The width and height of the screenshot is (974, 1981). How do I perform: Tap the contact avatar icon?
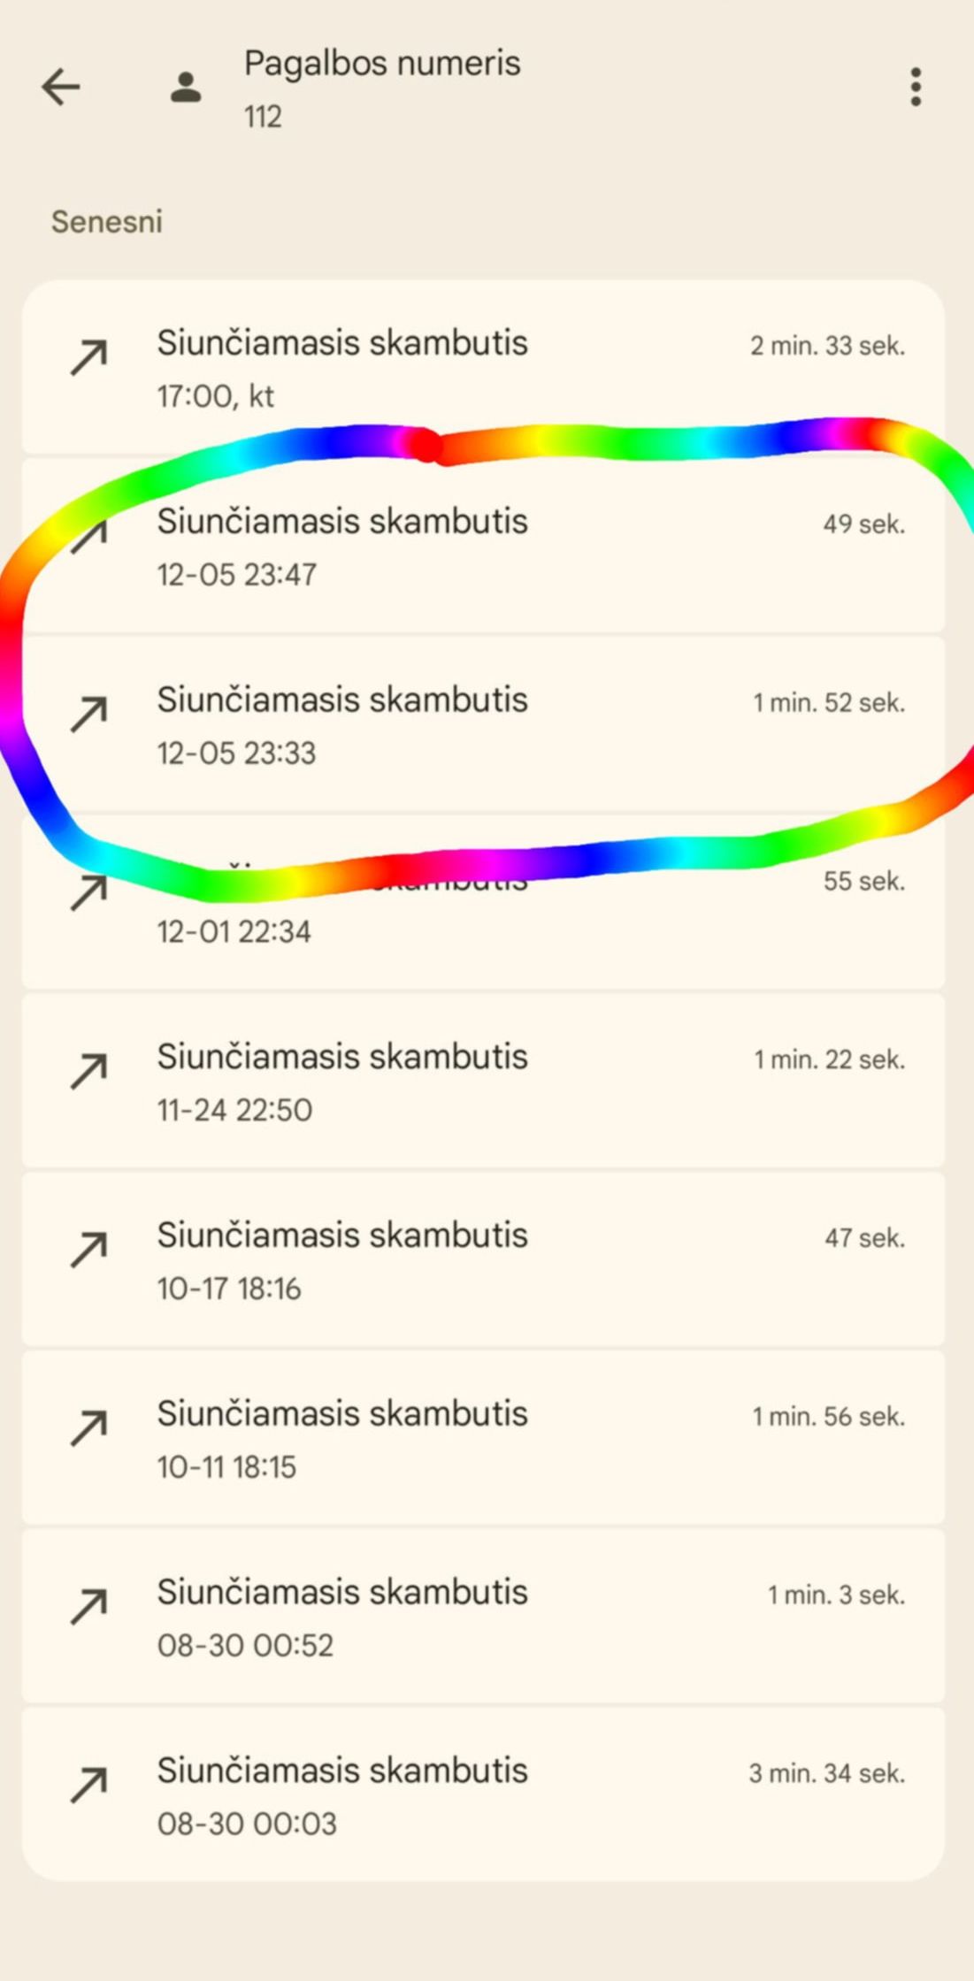[186, 88]
